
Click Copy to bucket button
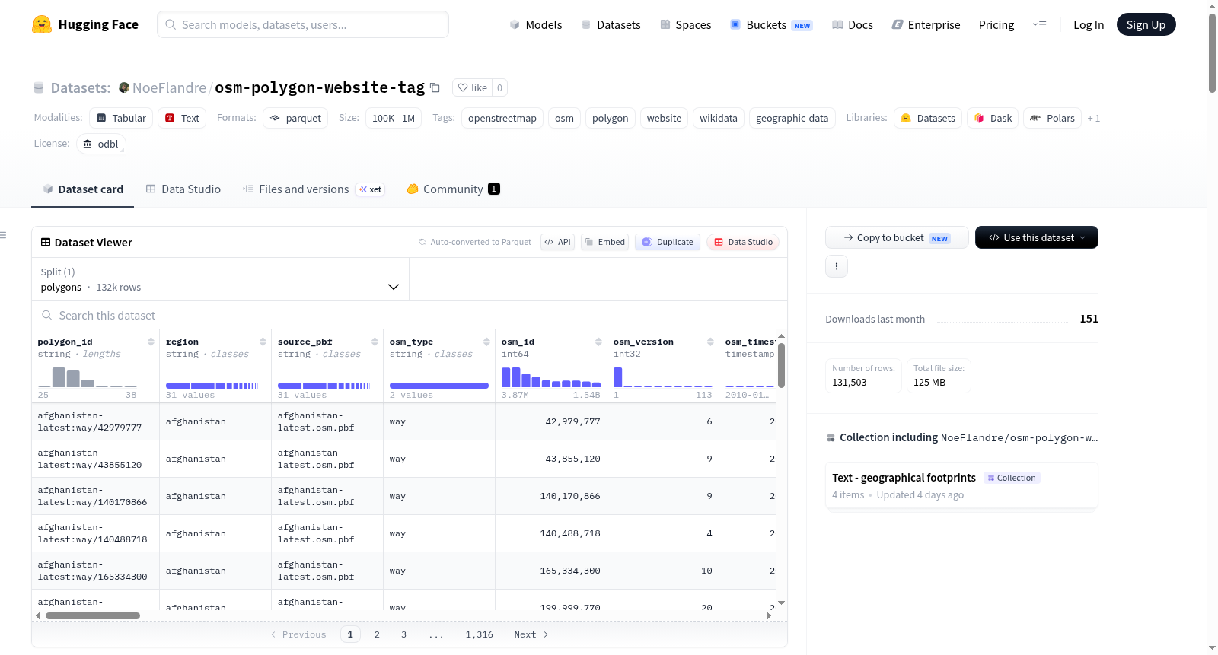pyautogui.click(x=897, y=237)
